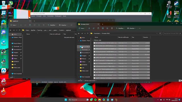Click search field in Firmware 16.0.2 window
The height and width of the screenshot is (102, 182).
[172, 33]
